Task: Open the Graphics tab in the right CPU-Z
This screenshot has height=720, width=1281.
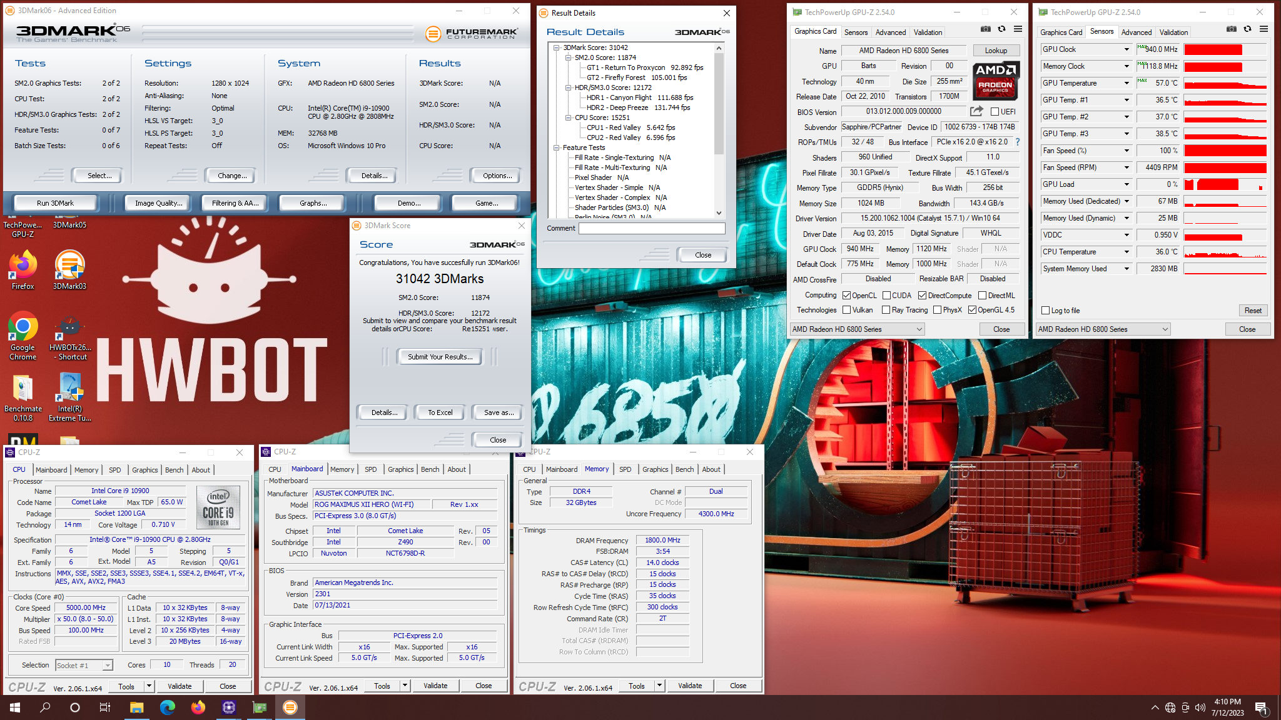Action: pos(655,469)
